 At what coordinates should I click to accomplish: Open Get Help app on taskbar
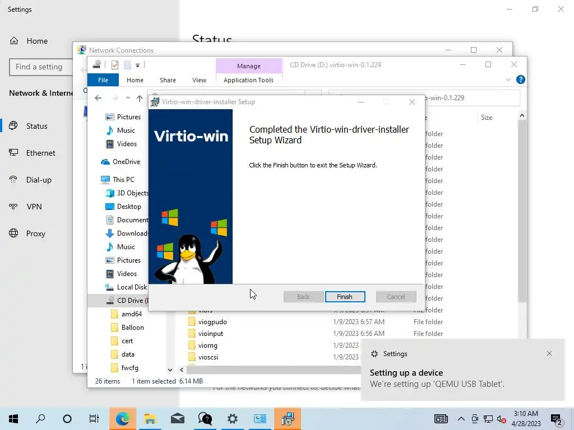[x=205, y=419]
